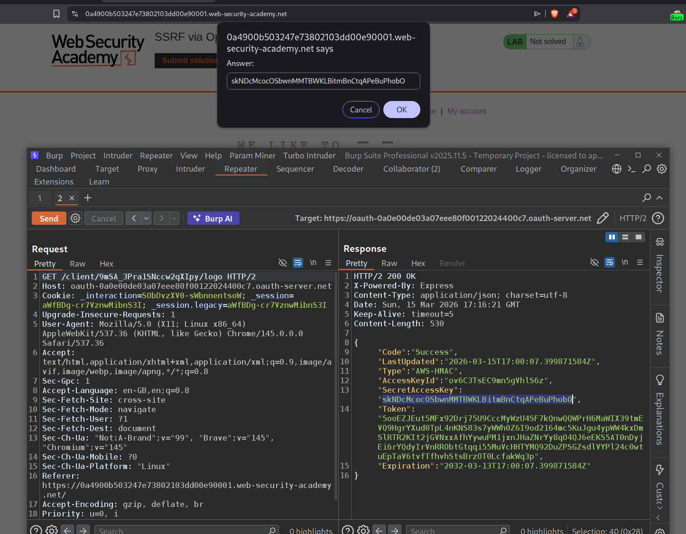This screenshot has height=534, width=686.
Task: Open Burp global settings gear
Action: pyautogui.click(x=662, y=169)
